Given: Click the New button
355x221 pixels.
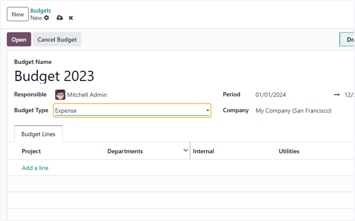Looking at the screenshot, I should [x=18, y=14].
